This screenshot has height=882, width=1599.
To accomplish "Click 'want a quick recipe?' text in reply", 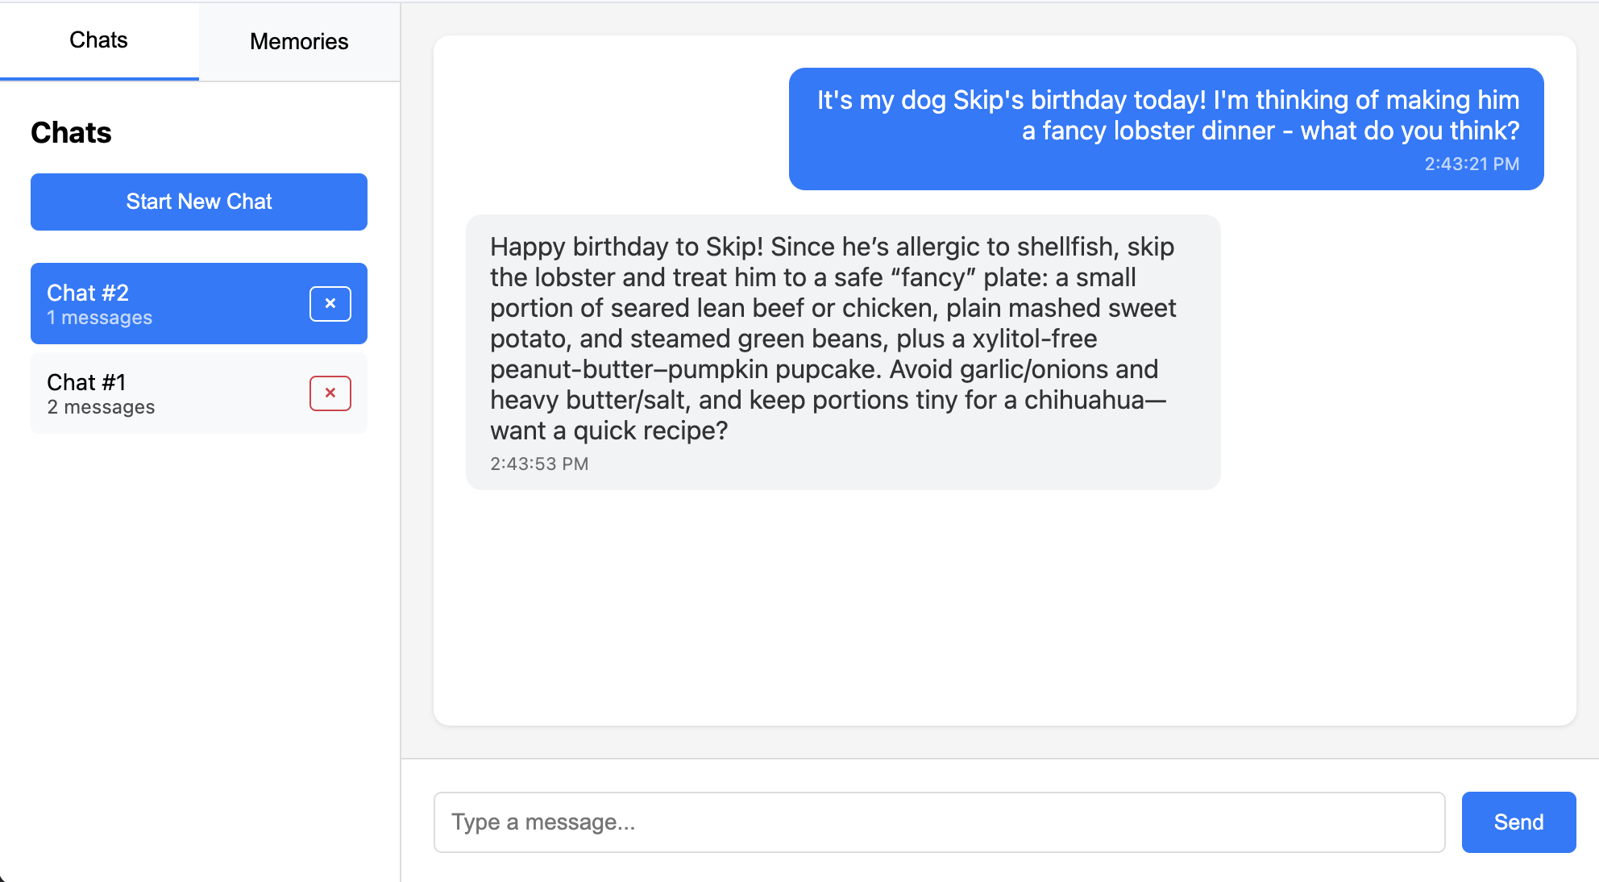I will coord(608,431).
